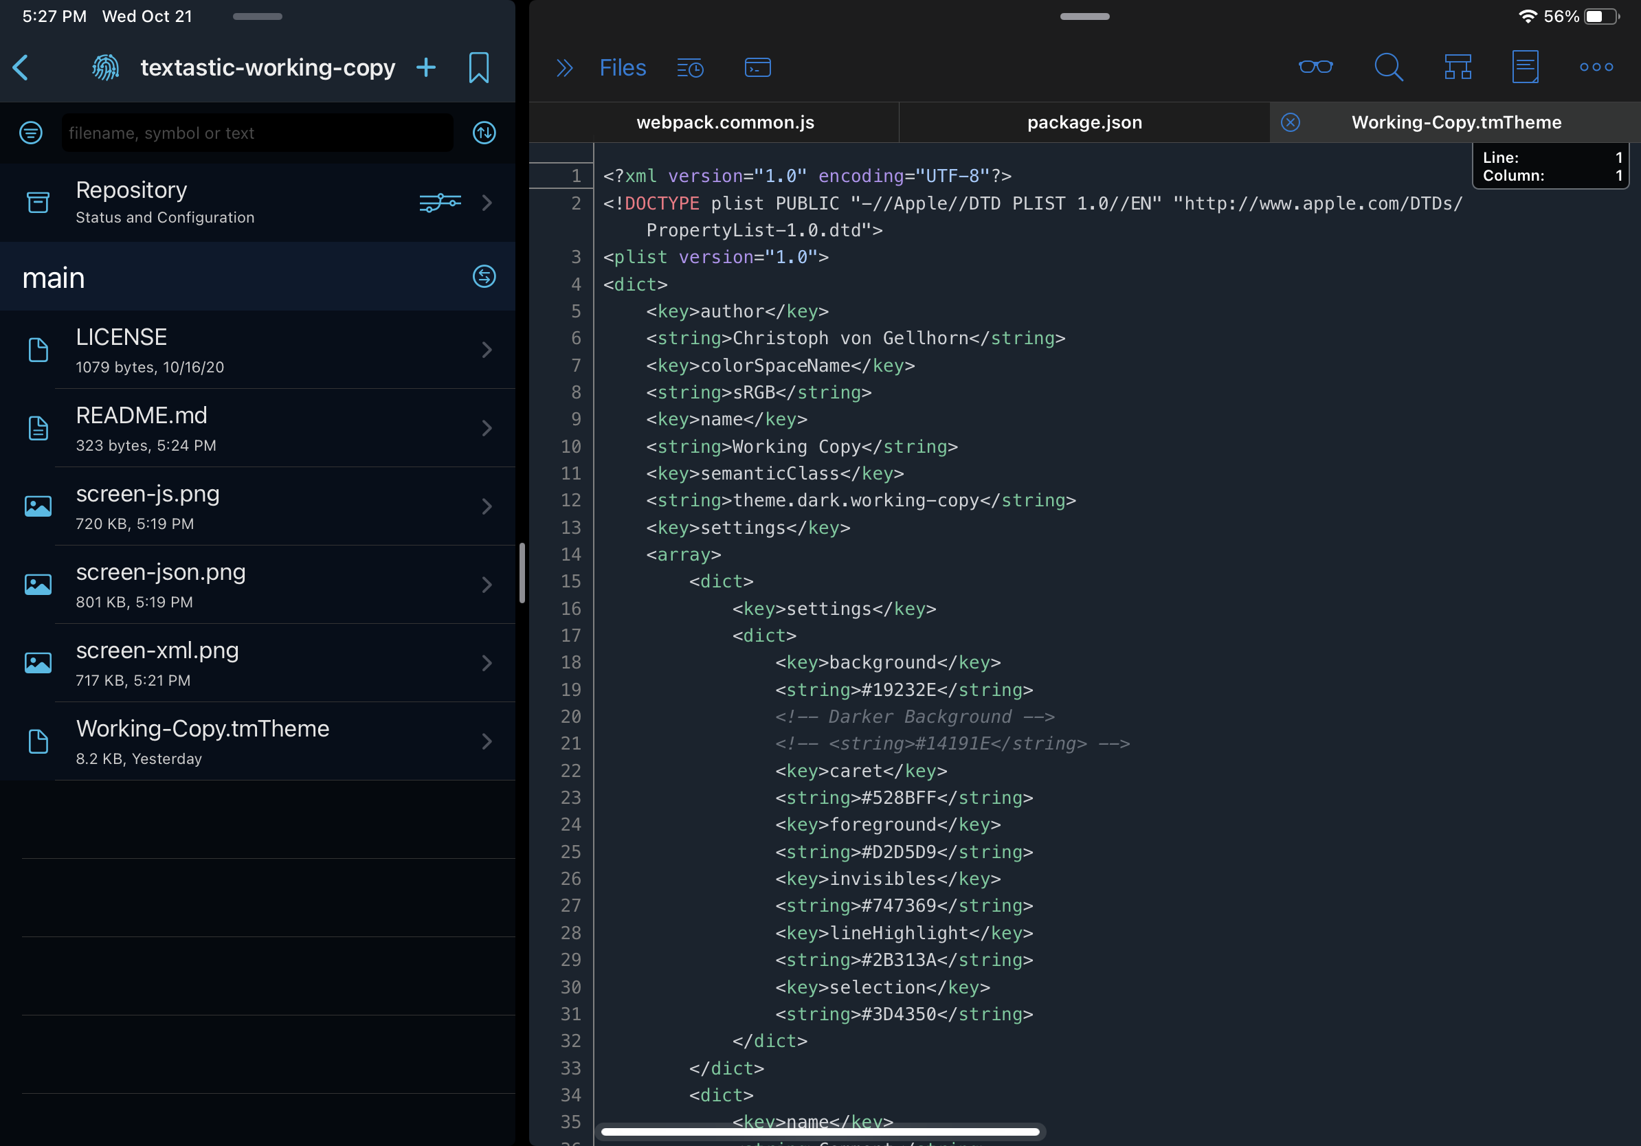Tap the screen-json.png image icon
1641x1146 pixels.
click(x=38, y=585)
